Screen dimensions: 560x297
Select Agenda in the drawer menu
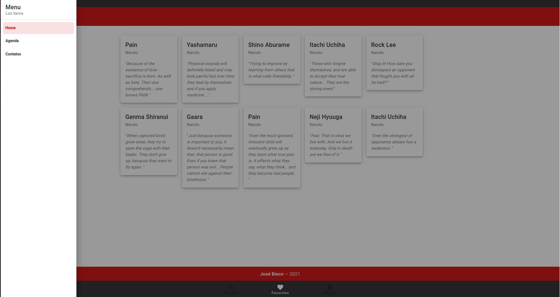coord(38,41)
